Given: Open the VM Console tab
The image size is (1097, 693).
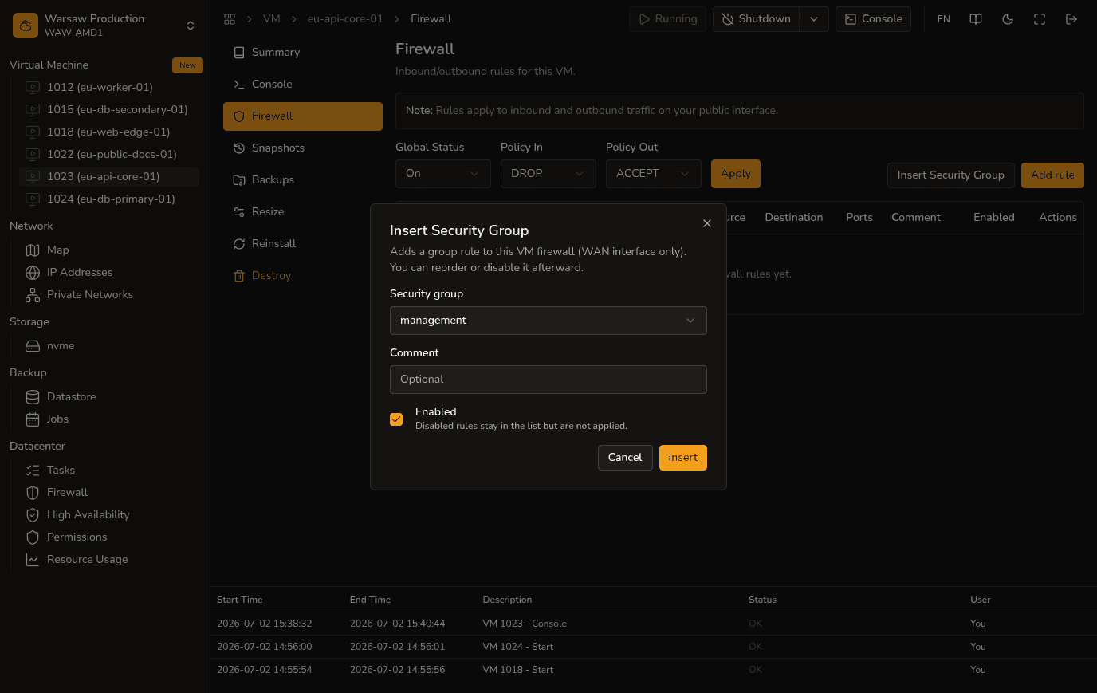Looking at the screenshot, I should (303, 84).
